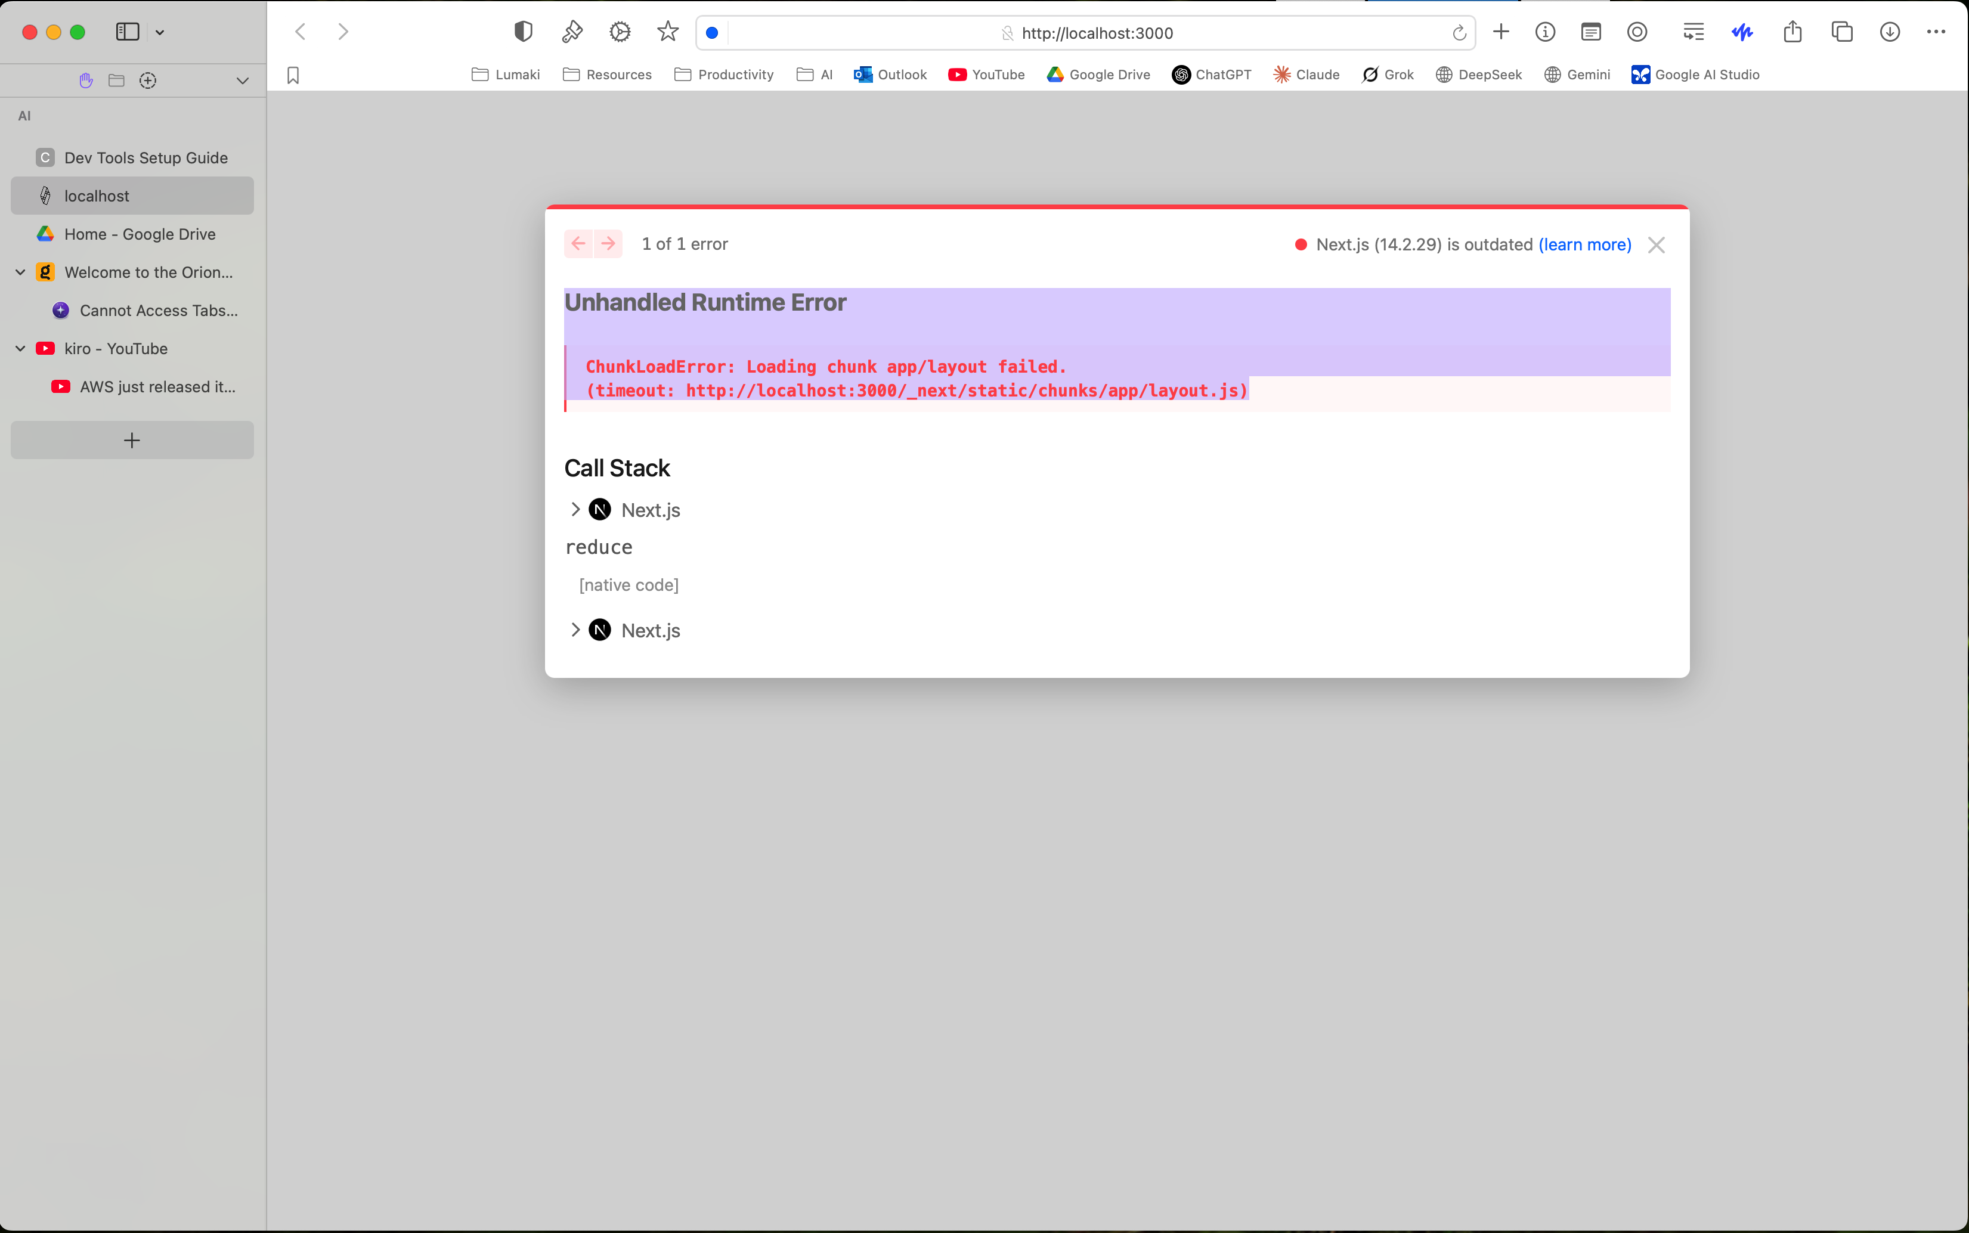Dismiss the error overlay with X

(x=1656, y=244)
